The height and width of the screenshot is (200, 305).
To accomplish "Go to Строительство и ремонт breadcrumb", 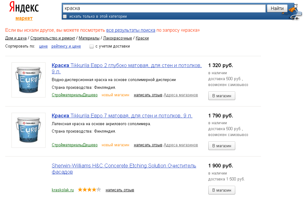I will (x=53, y=38).
